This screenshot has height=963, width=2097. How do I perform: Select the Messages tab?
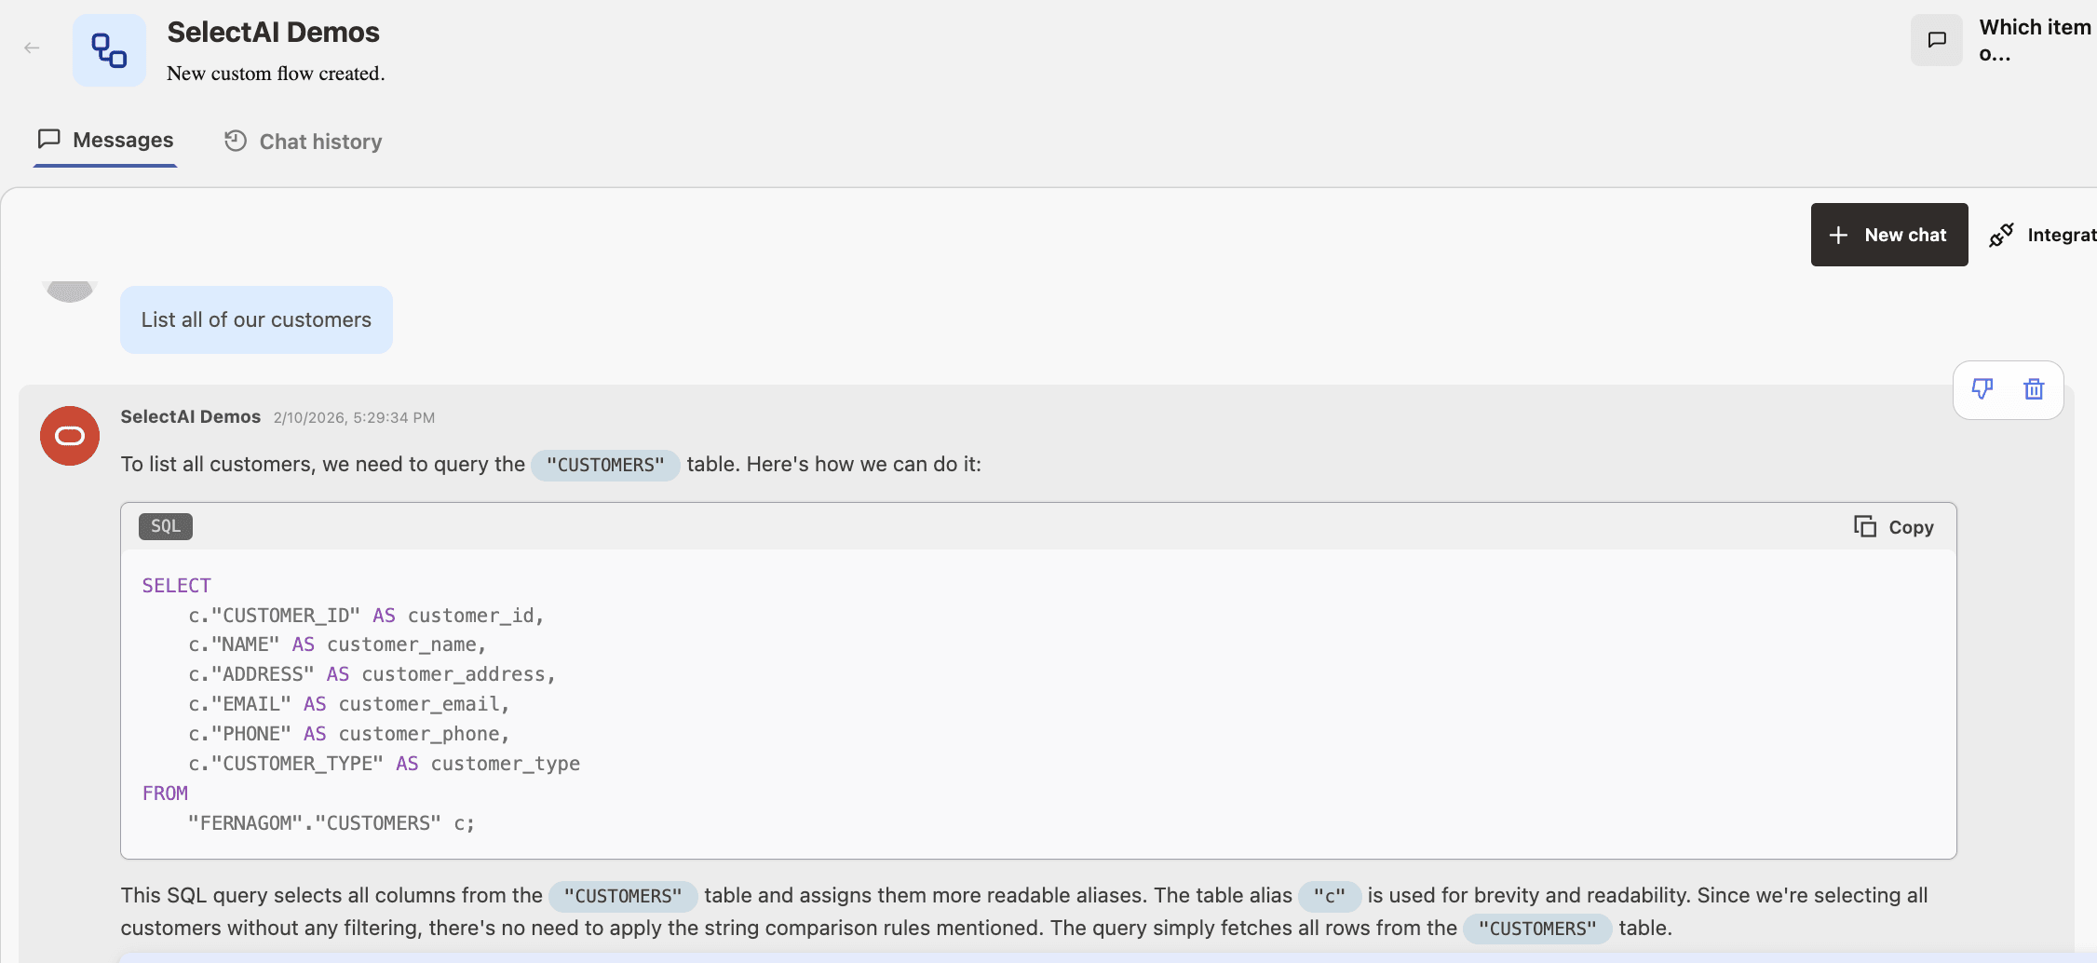point(122,140)
